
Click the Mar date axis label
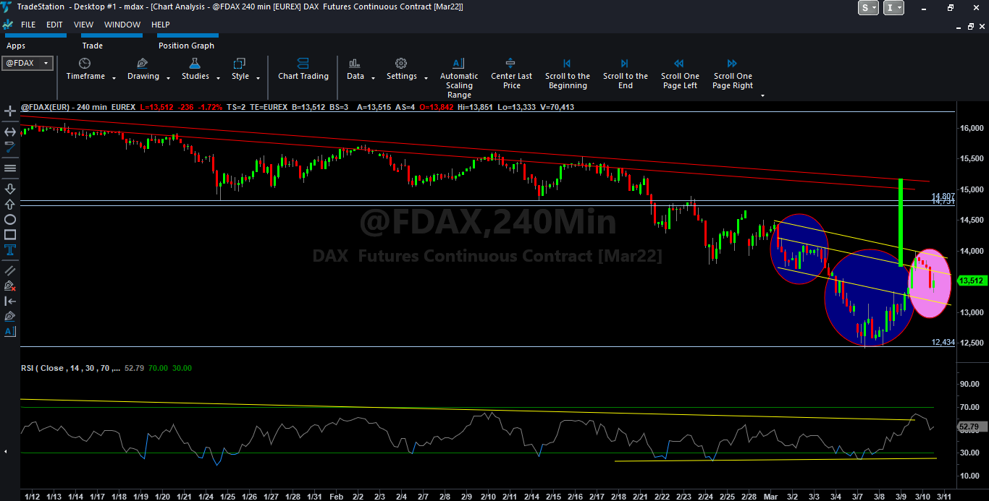click(770, 497)
